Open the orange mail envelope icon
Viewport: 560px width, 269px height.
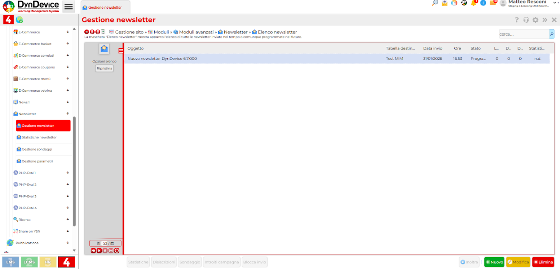pos(493,3)
